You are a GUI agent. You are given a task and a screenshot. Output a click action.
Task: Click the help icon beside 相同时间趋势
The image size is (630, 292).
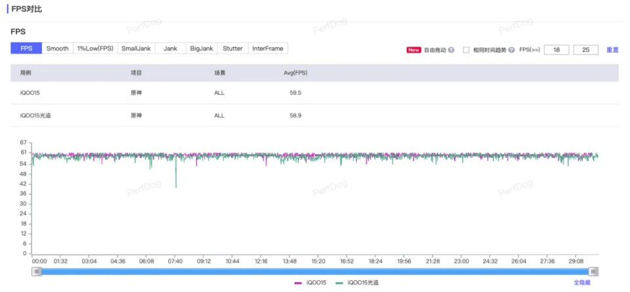point(511,51)
